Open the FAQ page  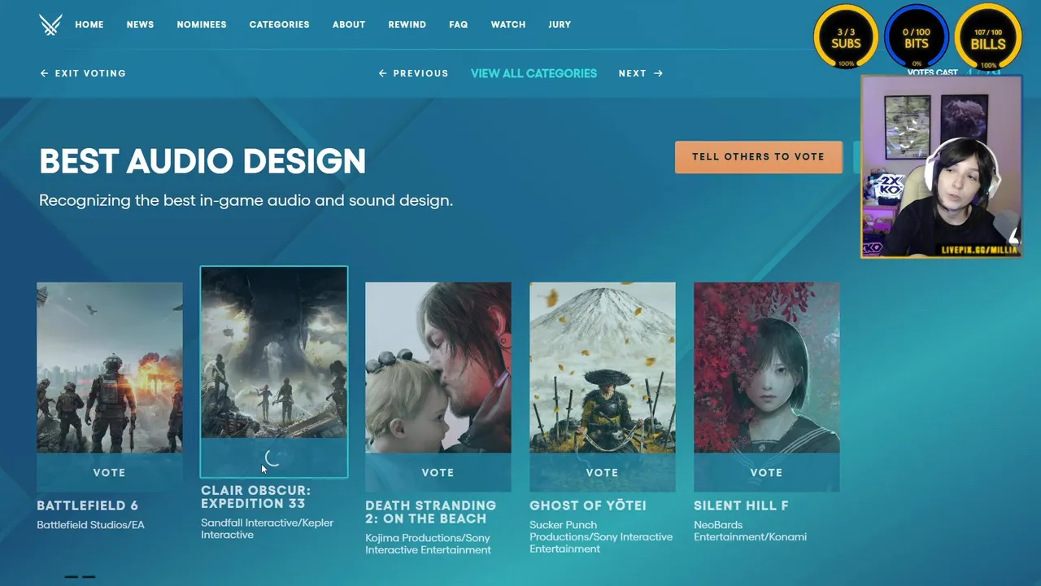pyautogui.click(x=459, y=24)
